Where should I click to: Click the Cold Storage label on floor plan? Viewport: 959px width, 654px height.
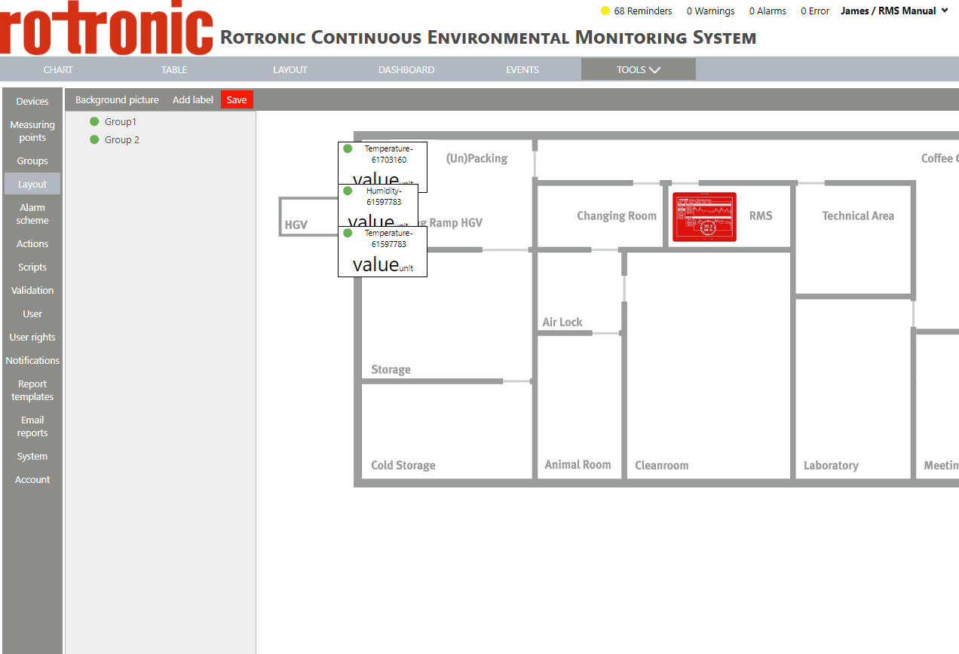pos(403,465)
